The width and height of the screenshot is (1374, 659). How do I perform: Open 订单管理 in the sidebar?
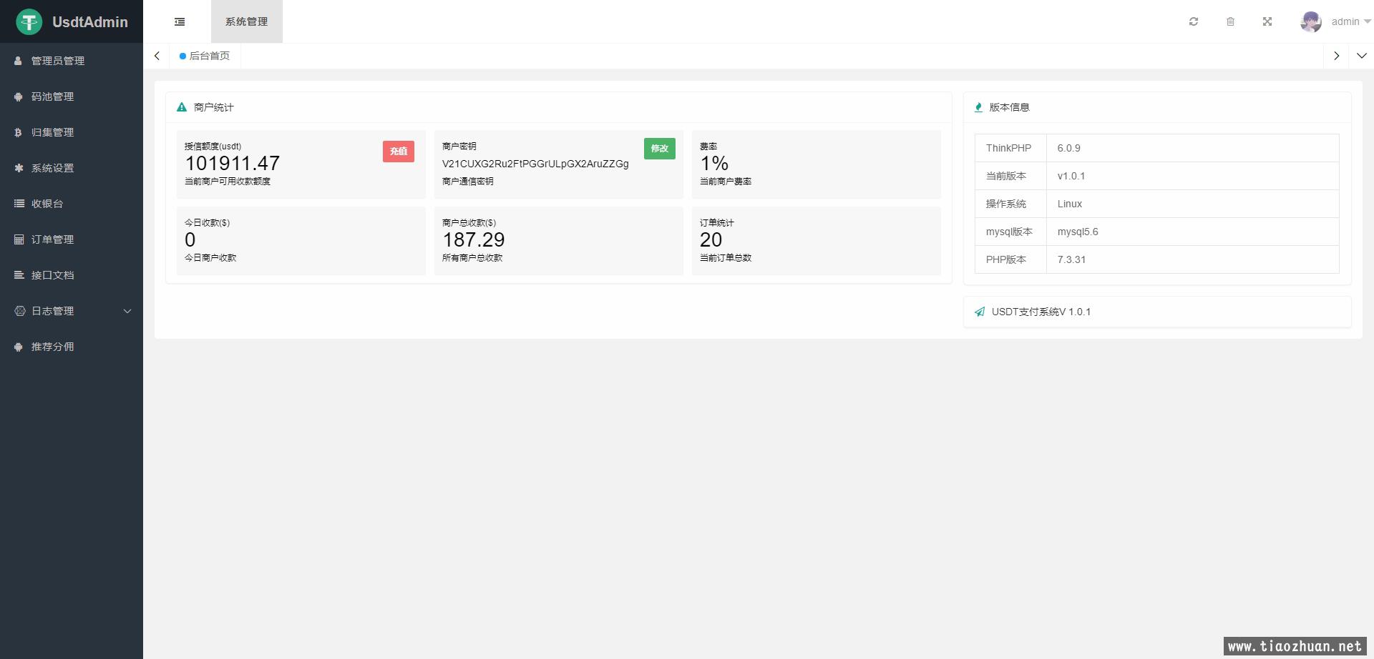(x=52, y=239)
